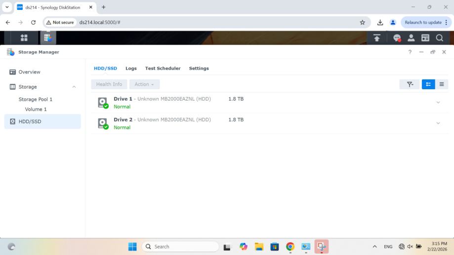454x255 pixels.
Task: Select the Drive 2 row title
Action: 123,120
